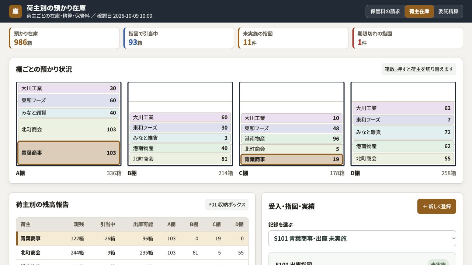472x265 pixels.
Task: Select 東和フーズ 48 segment in C棚
Action: click(292, 128)
